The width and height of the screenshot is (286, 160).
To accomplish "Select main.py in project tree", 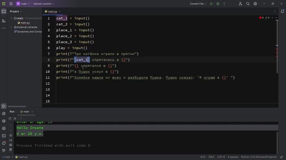I will pyautogui.click(x=24, y=23).
